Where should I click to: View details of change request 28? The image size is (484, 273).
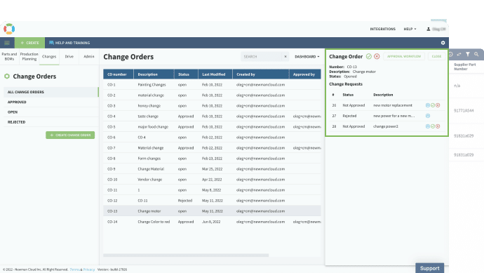click(427, 126)
